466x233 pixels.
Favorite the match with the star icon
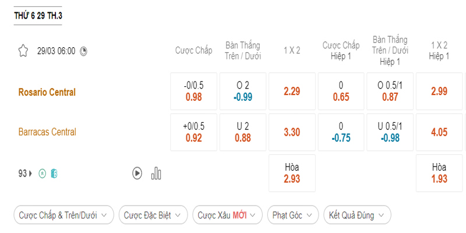tap(23, 51)
